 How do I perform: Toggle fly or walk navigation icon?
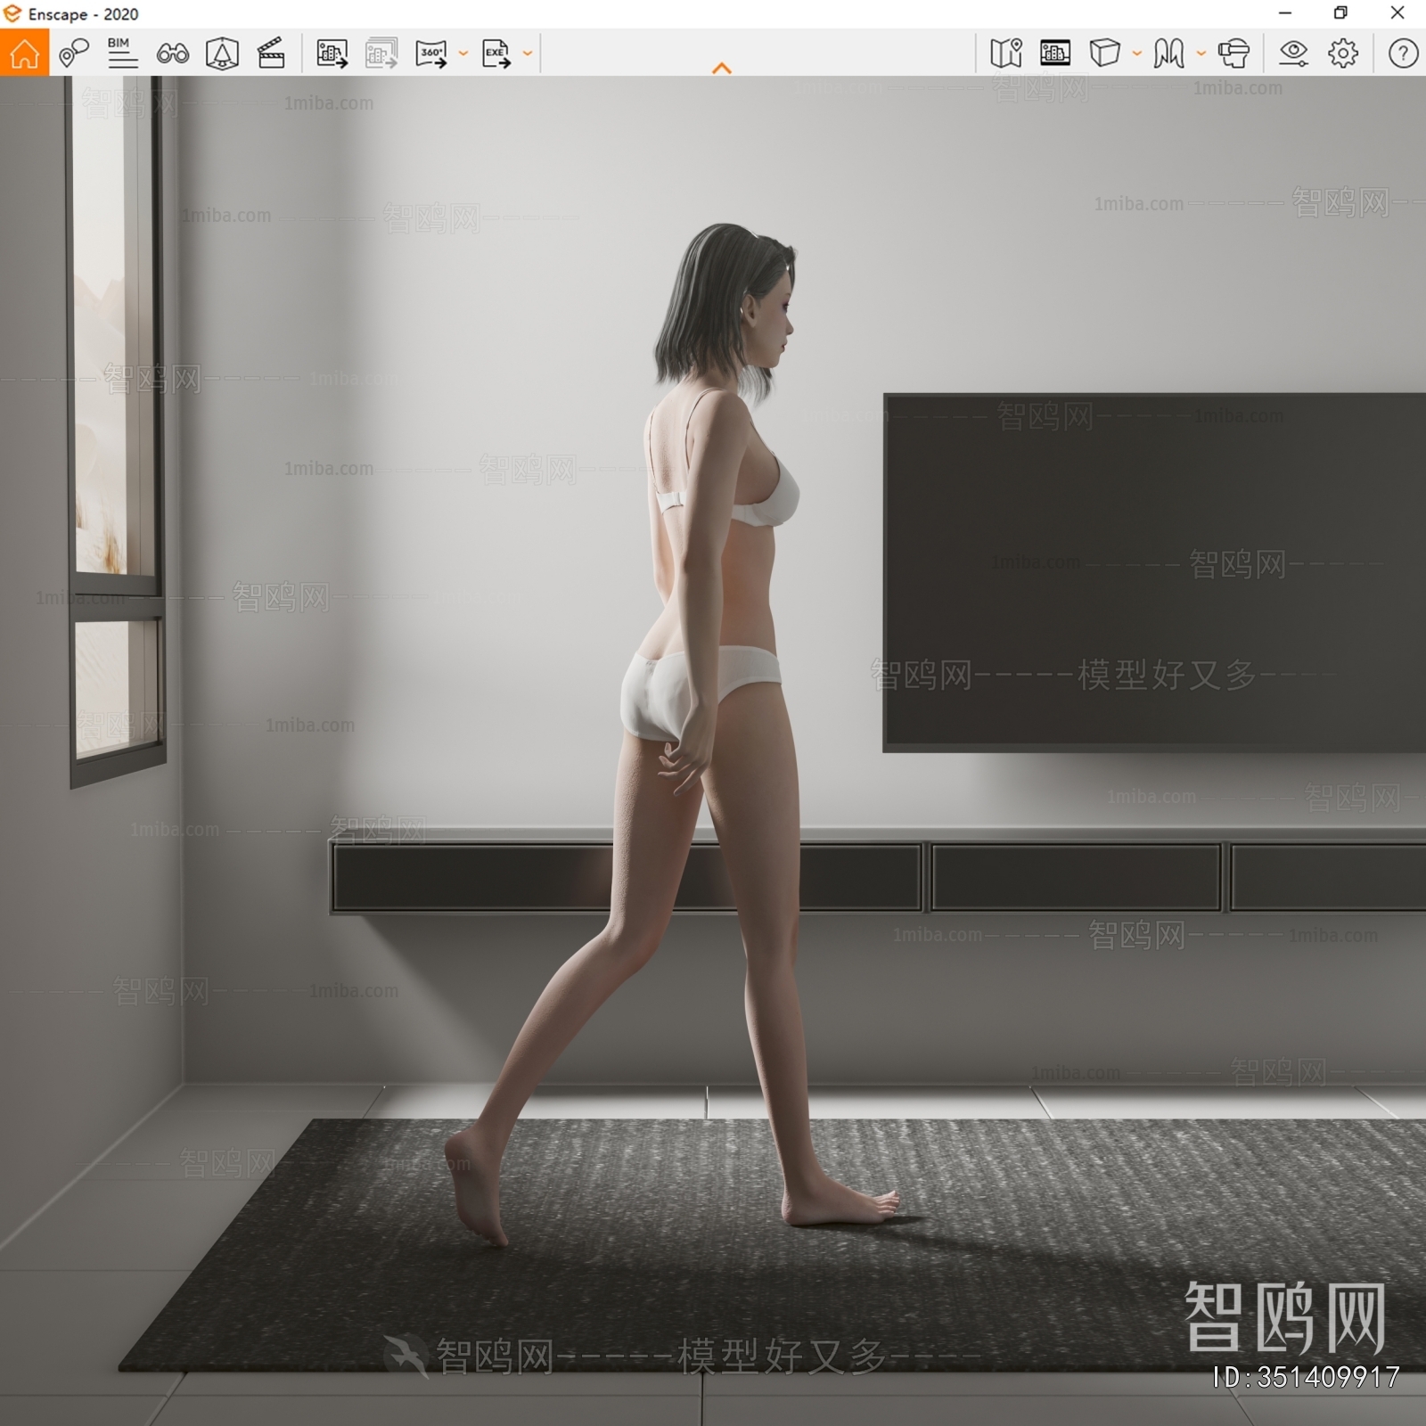click(1168, 53)
